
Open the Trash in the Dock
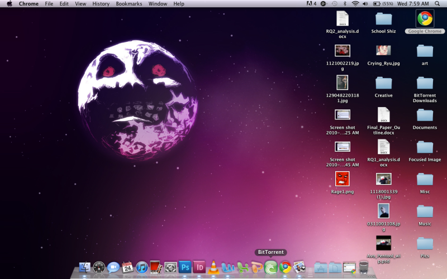coord(364,268)
